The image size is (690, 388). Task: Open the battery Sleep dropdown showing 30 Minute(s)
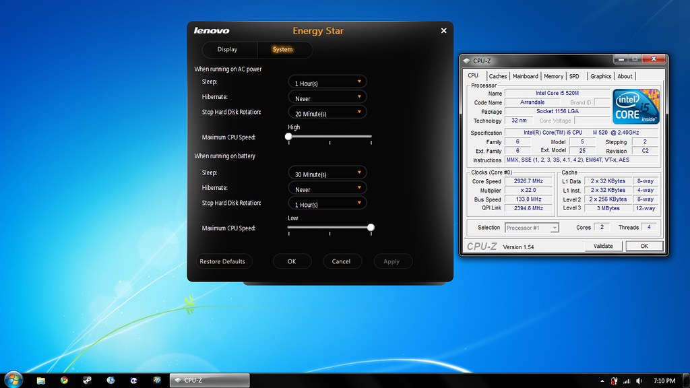point(327,173)
